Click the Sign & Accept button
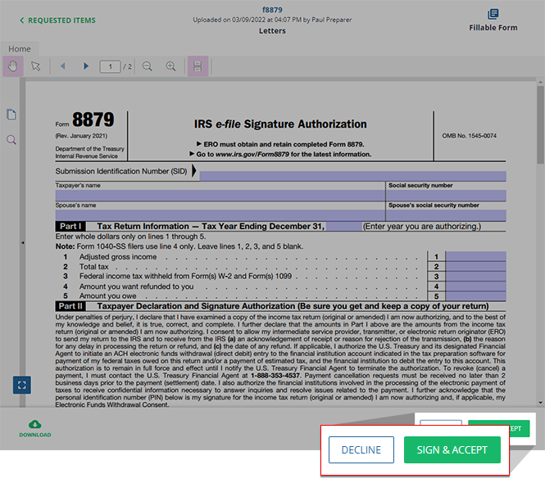This screenshot has height=483, width=545. pyautogui.click(x=452, y=449)
